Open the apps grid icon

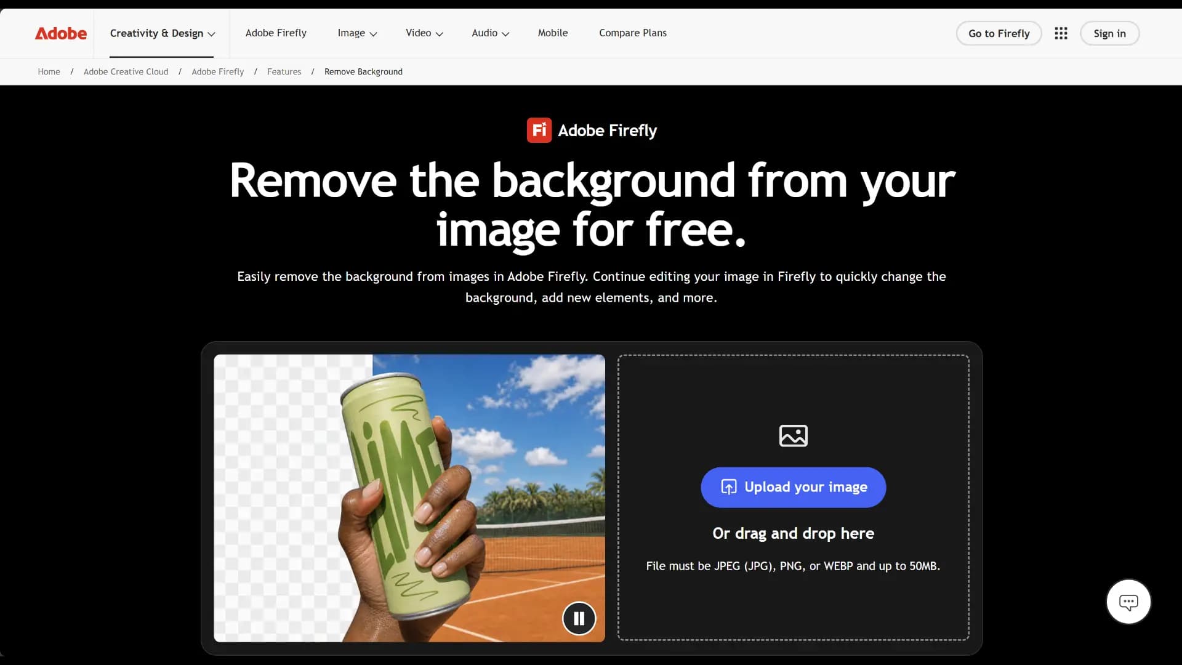(1061, 33)
